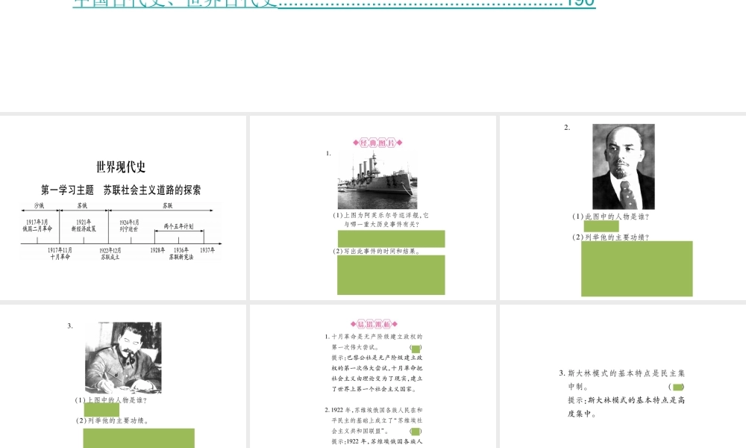Click the 1921年 新经济政策 timeline entry

tap(84, 225)
